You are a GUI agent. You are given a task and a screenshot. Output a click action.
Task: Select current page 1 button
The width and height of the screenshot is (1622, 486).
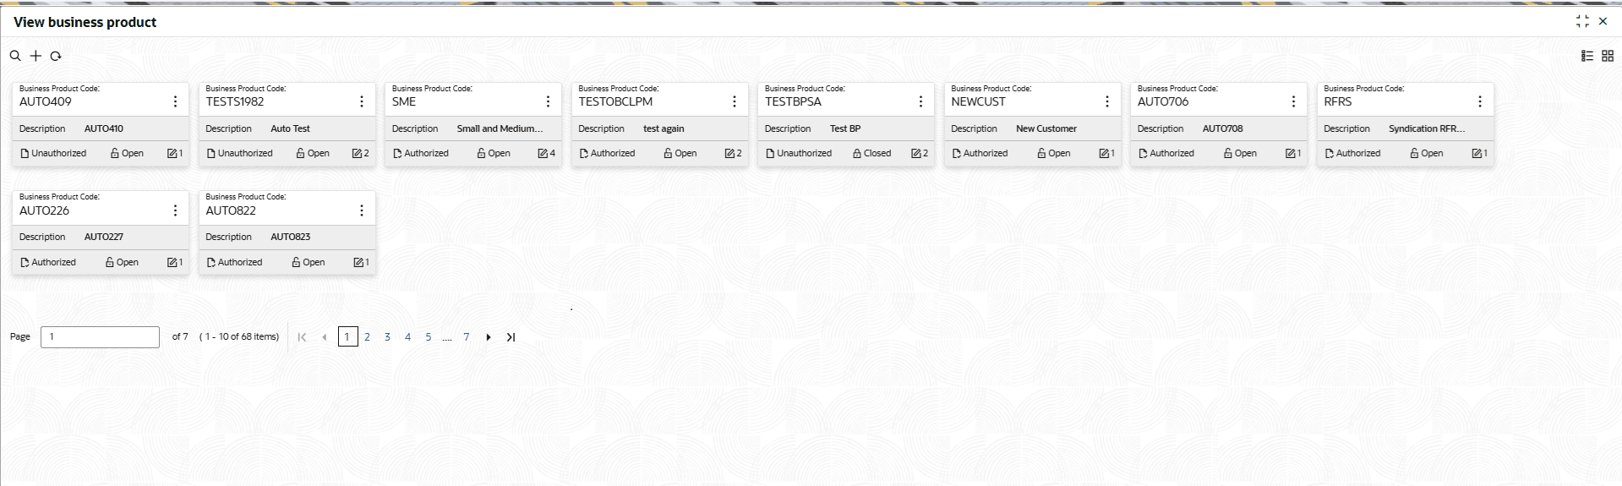[347, 337]
